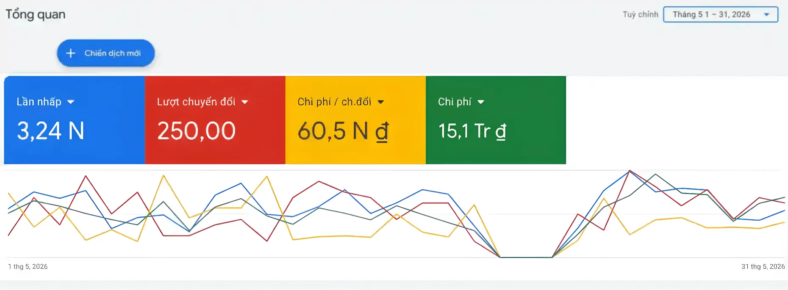Click the Tuỳ chỉnh label
This screenshot has width=788, height=290.
640,14
